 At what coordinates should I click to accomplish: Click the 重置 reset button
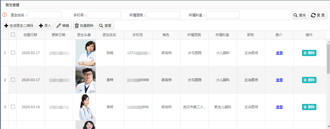tap(318, 15)
